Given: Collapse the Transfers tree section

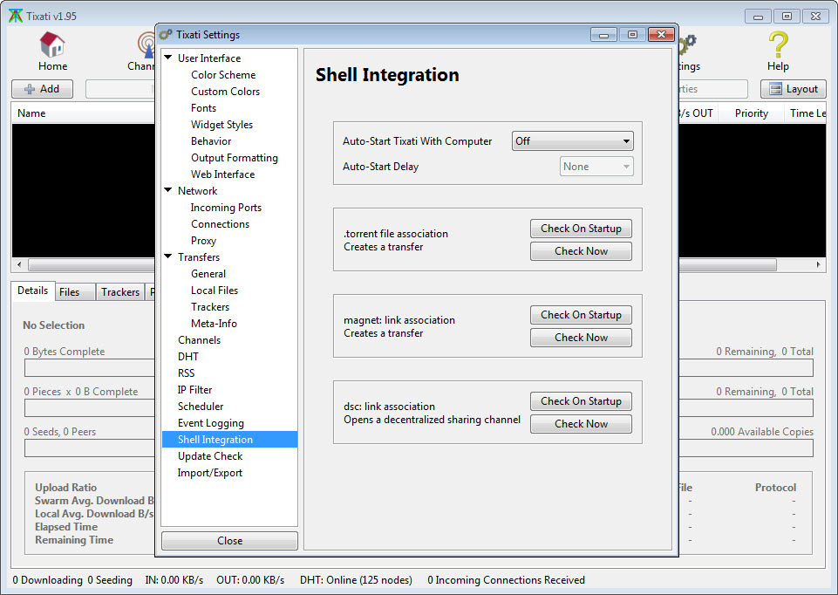Looking at the screenshot, I should coord(168,256).
